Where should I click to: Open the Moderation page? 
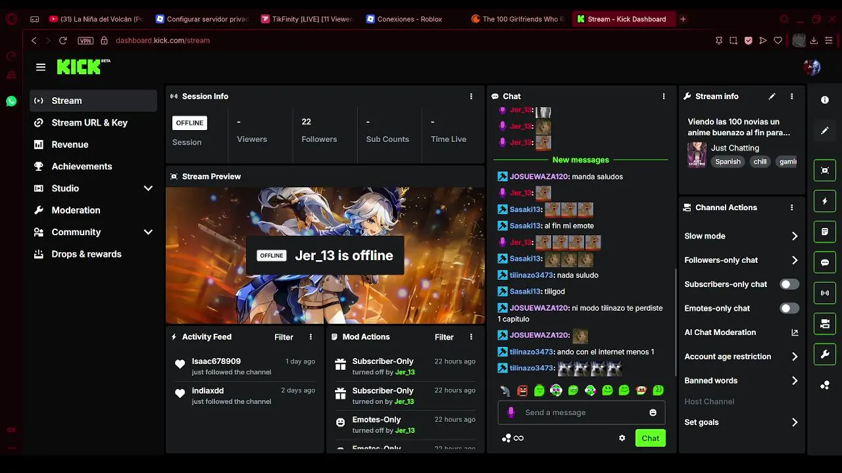click(x=93, y=210)
